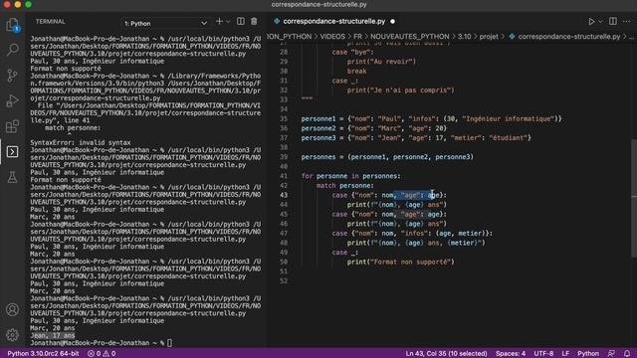Image resolution: width=637 pixels, height=358 pixels.
Task: Open the Run and Debug view
Action: click(x=13, y=100)
